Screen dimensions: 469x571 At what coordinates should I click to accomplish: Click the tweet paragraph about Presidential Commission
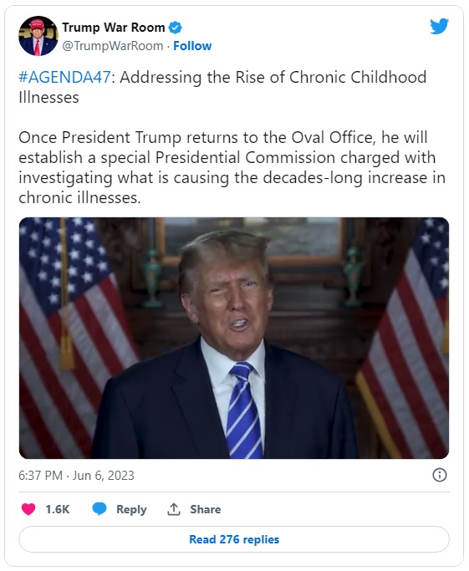click(x=232, y=167)
